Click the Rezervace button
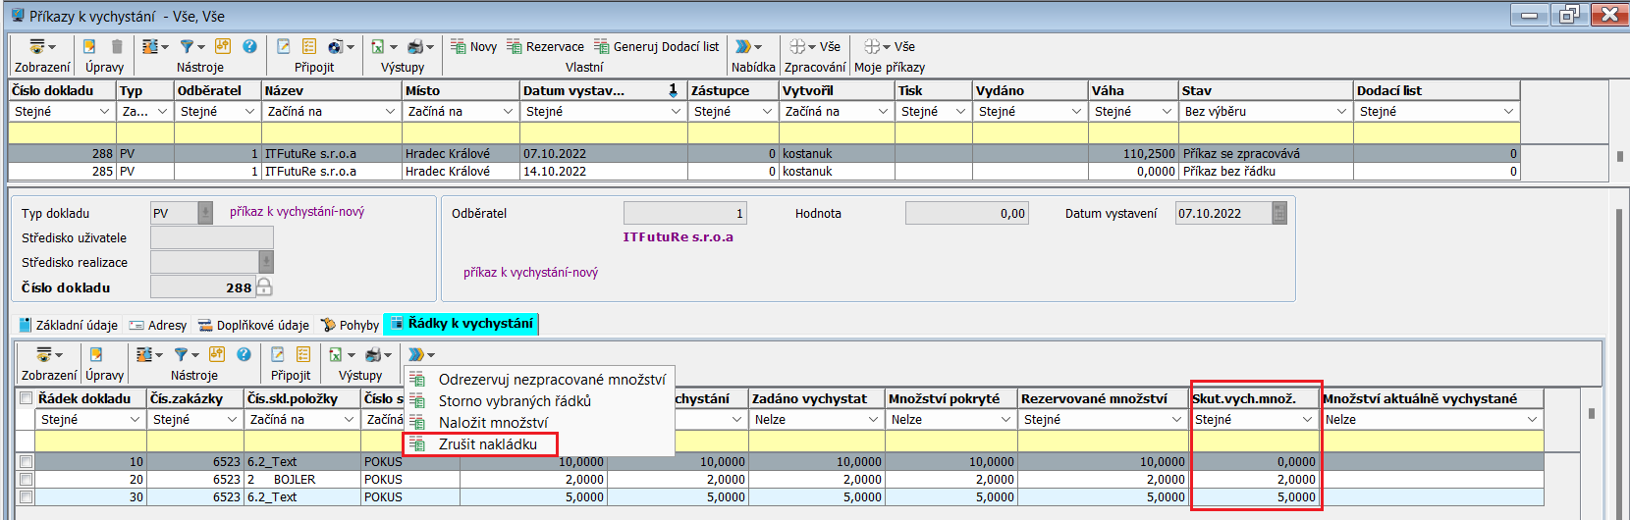1630x520 pixels. [x=545, y=46]
